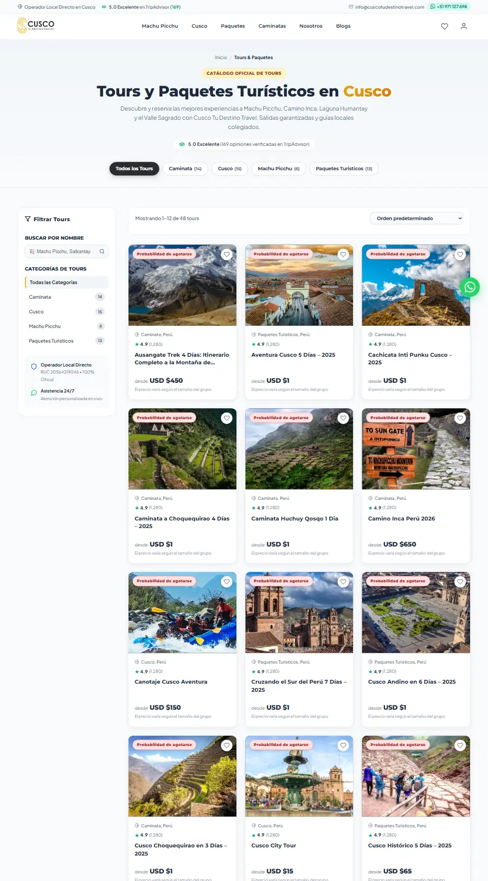The image size is (488, 881).
Task: Click the +51 971 127 698 phone button
Action: (448, 7)
